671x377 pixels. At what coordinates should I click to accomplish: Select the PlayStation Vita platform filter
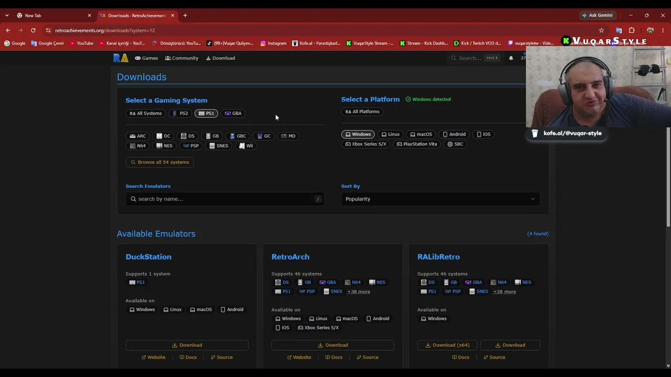tap(417, 144)
